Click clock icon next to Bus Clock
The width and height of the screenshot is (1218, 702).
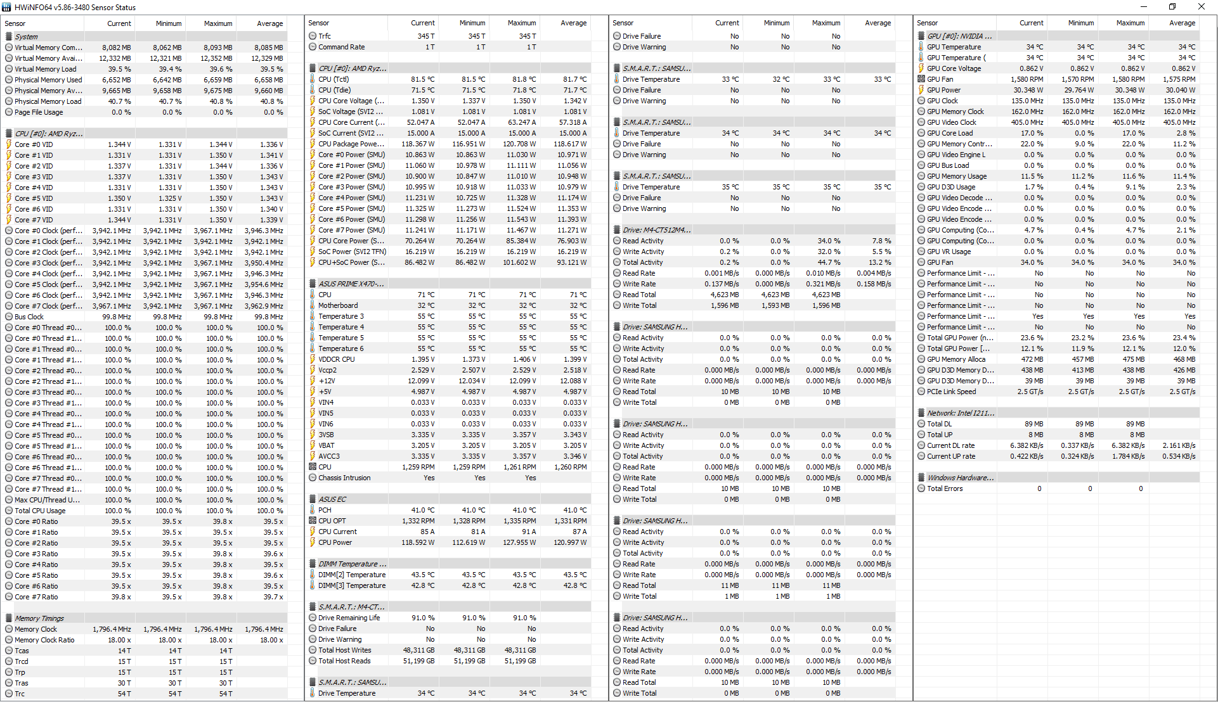pyautogui.click(x=9, y=317)
